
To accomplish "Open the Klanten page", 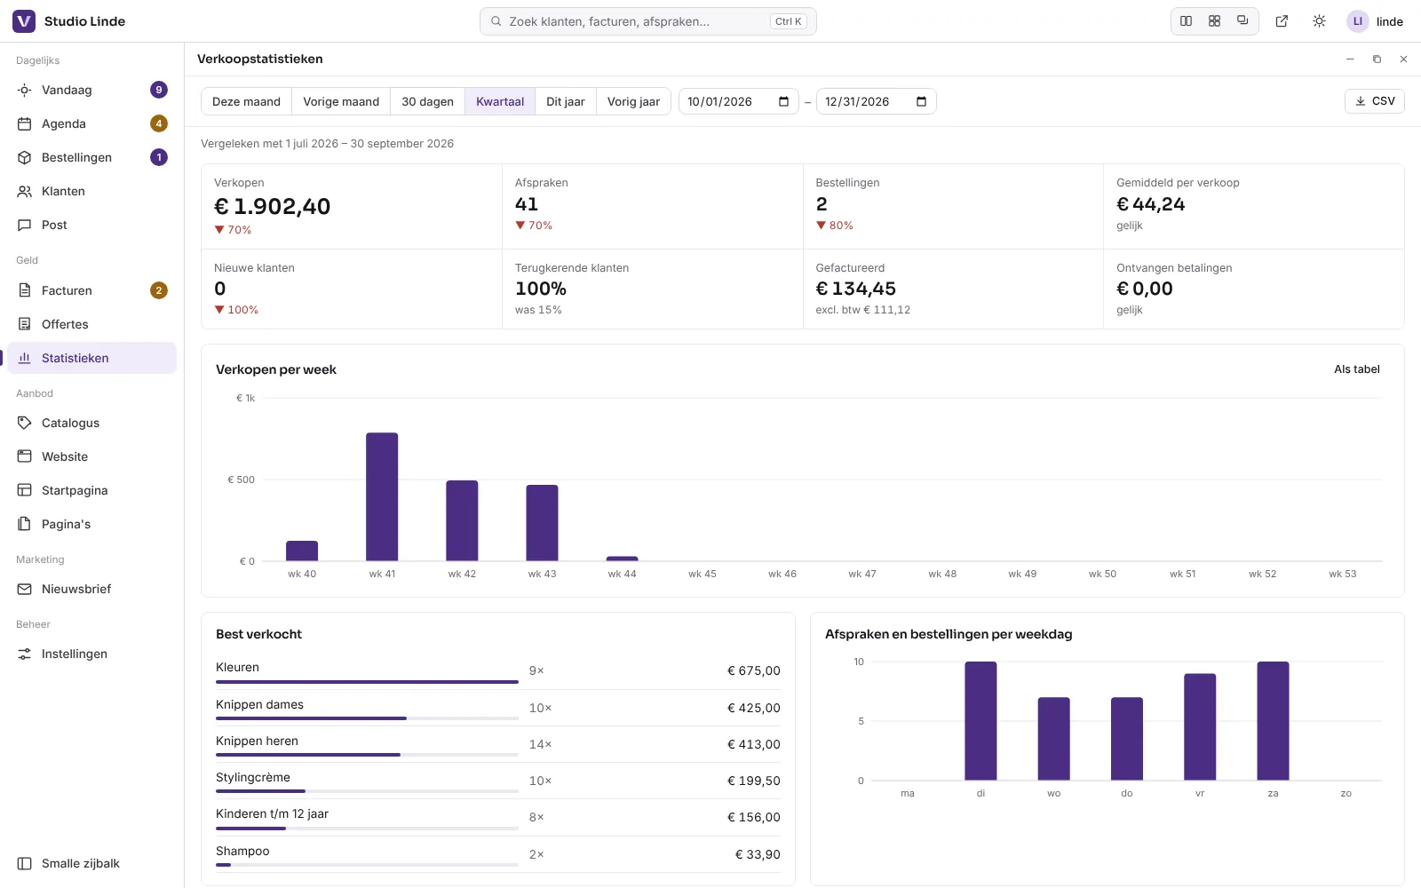I will [91, 191].
